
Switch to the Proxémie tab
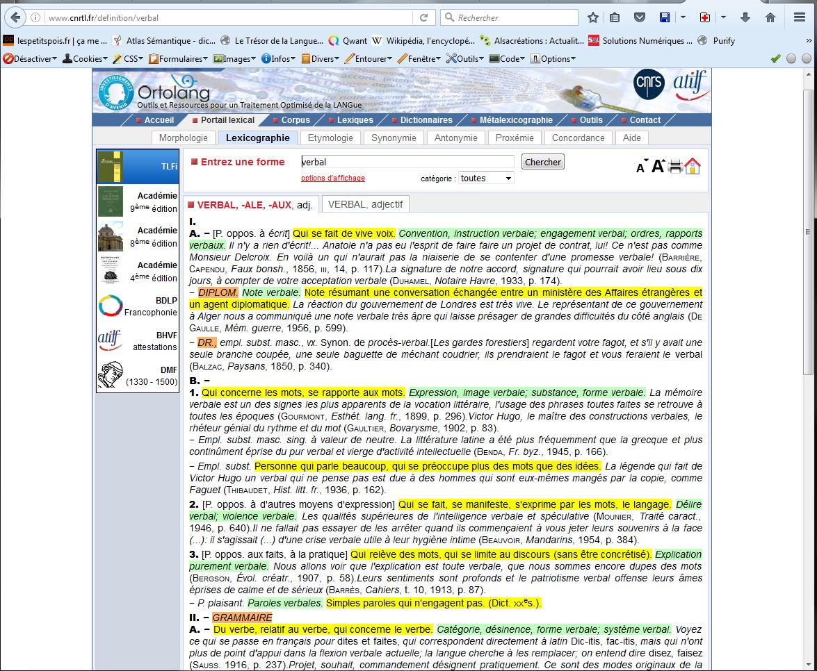coord(515,138)
